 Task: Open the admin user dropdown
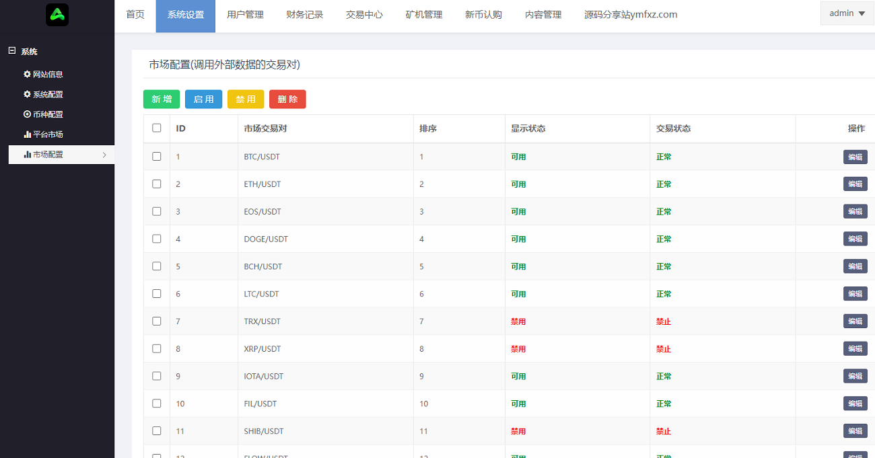tap(847, 13)
